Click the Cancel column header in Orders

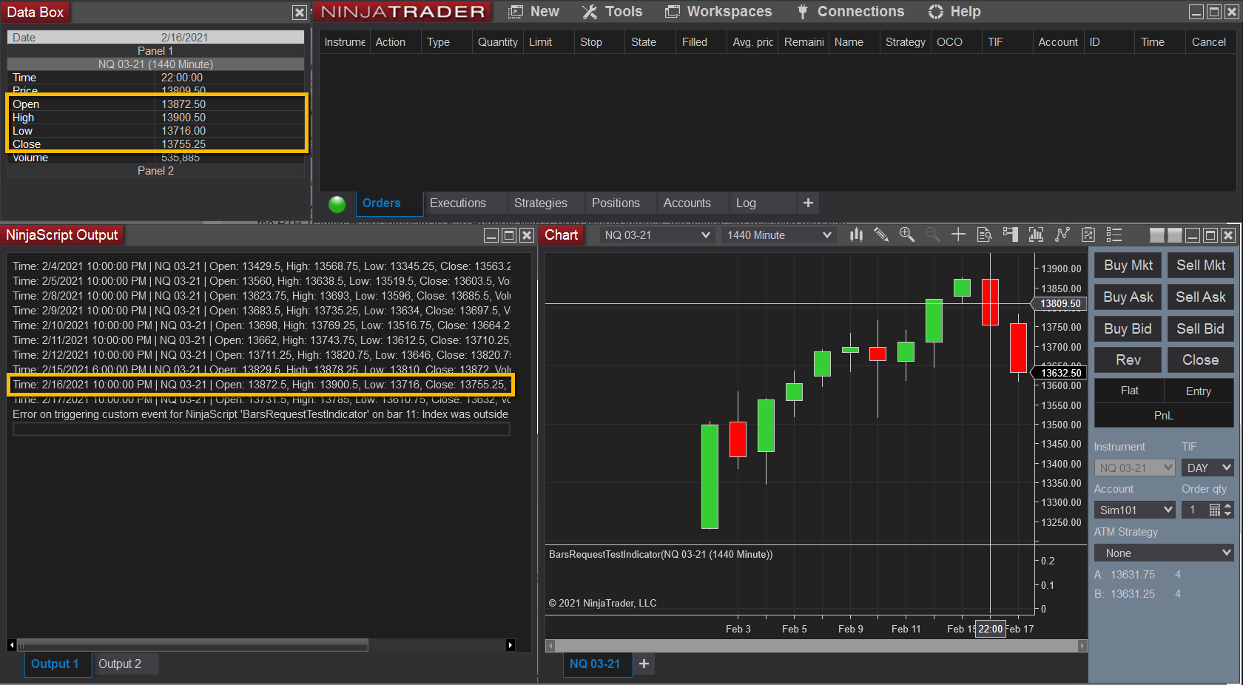pos(1209,42)
